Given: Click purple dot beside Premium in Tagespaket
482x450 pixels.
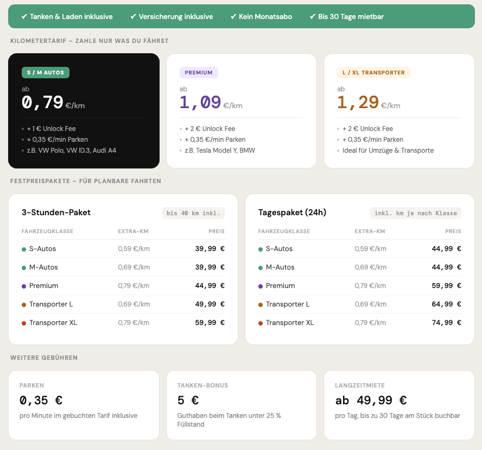Looking at the screenshot, I should pyautogui.click(x=261, y=286).
